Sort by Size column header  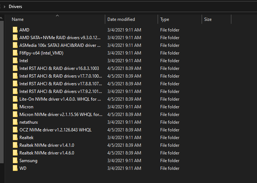[x=208, y=19]
